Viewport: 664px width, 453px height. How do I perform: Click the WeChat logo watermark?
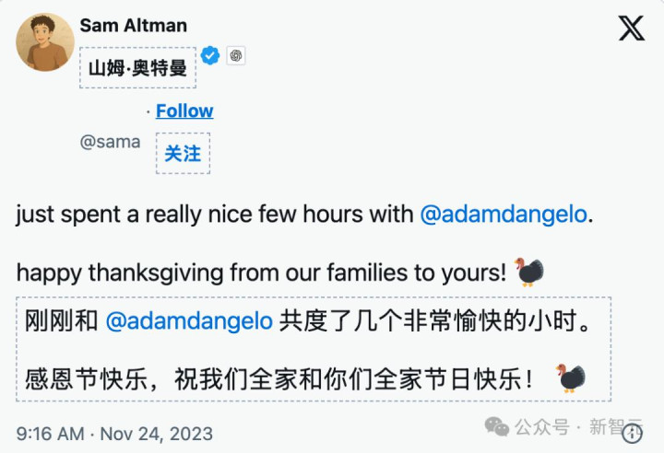[497, 426]
